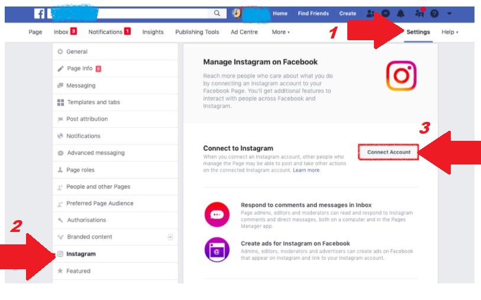481x300 pixels.
Task: Click 'Respond to comments and messages in Inbox'
Action: (x=306, y=205)
